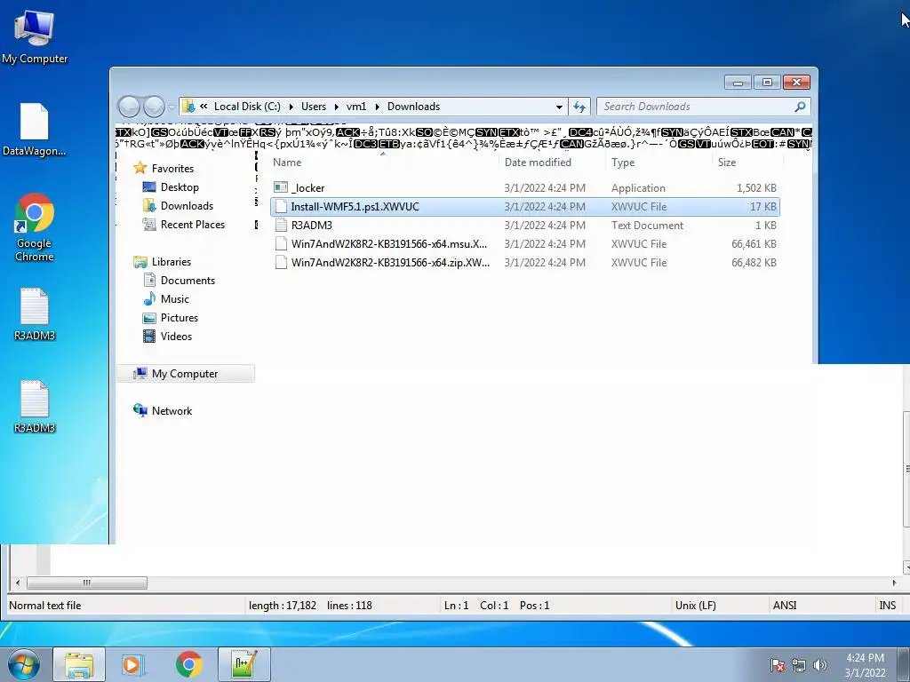This screenshot has width=910, height=682.
Task: Go to Users breadcrumb
Action: (314, 107)
